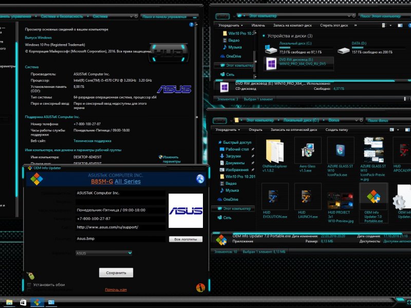Click the globe icon in OEM Info Updater
411x308 pixels.
click(x=200, y=179)
